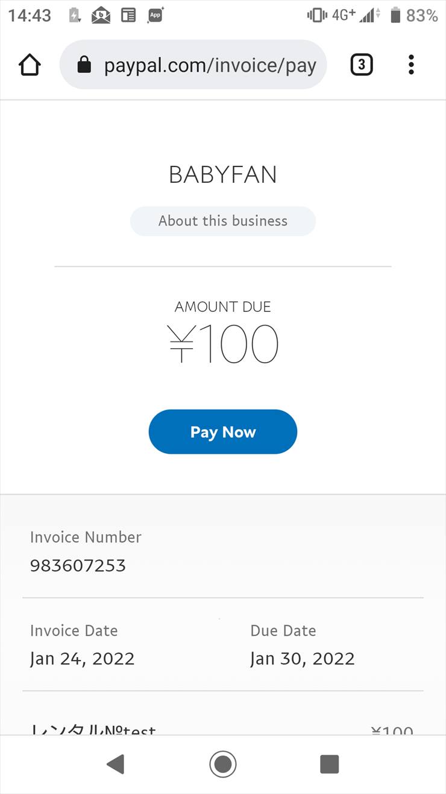Viewport: 446px width, 794px height.
Task: Tap the due date Jan 30, 2022
Action: (x=303, y=658)
